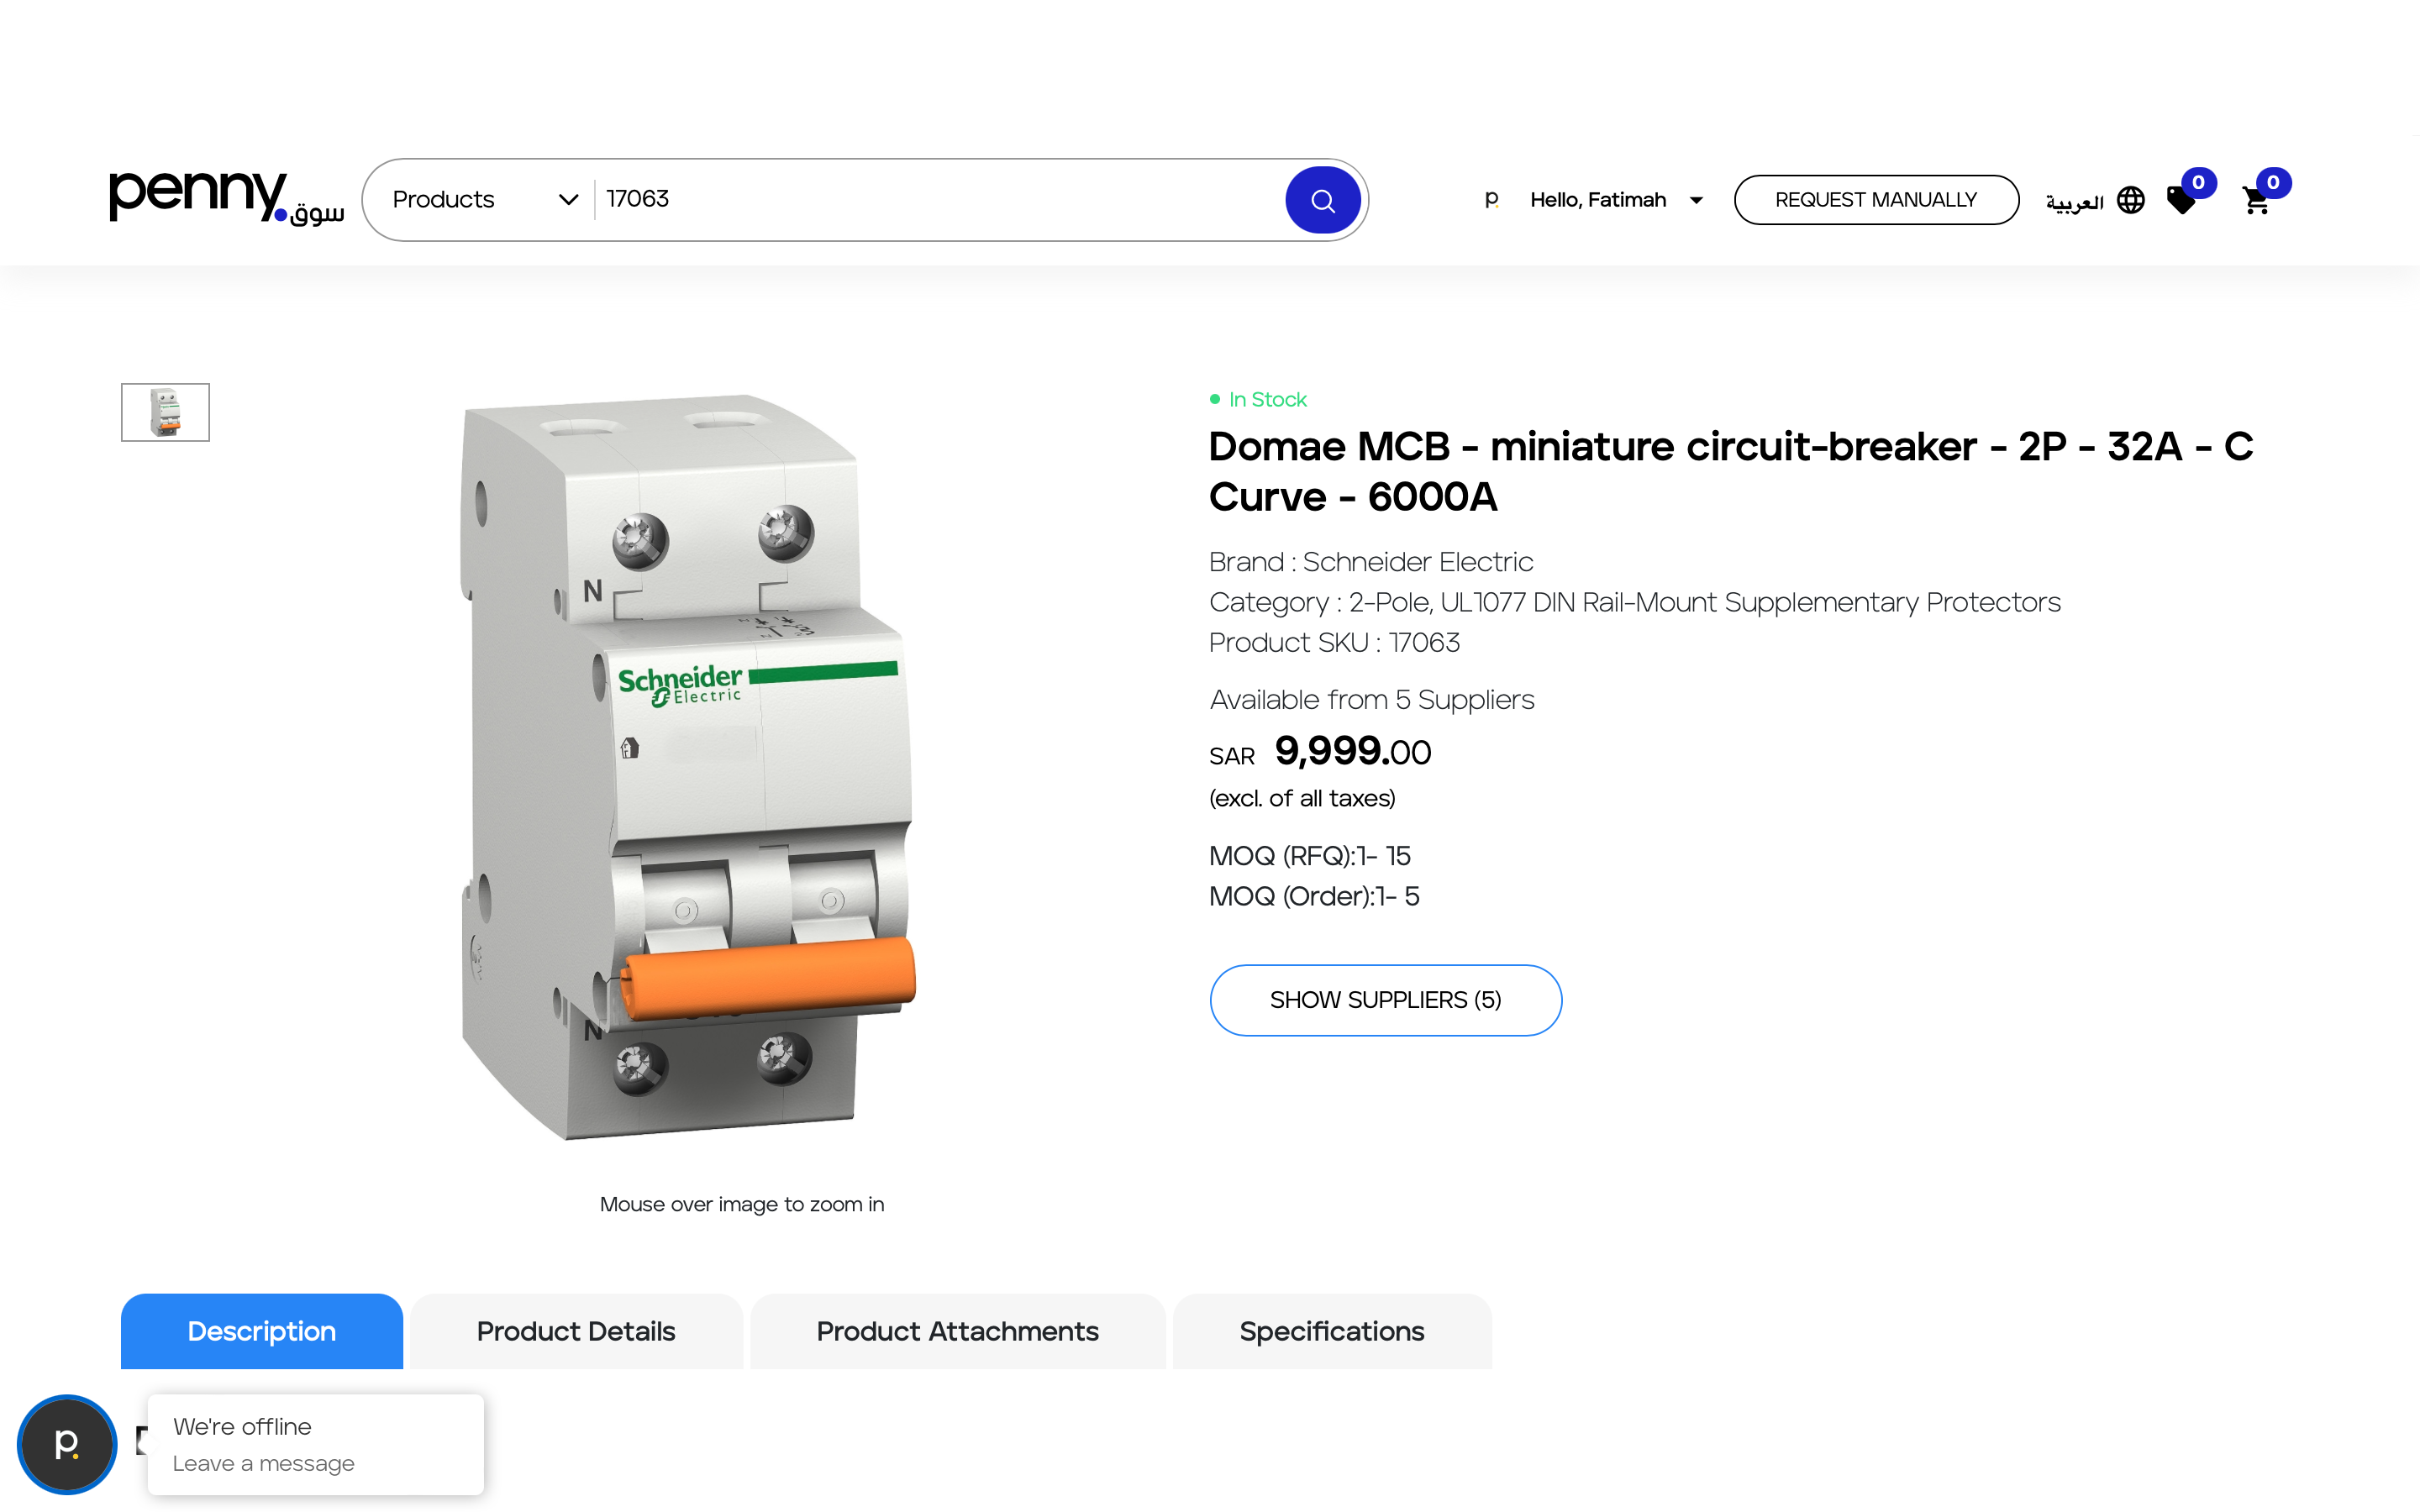Click the main circuit breaker product image
This screenshot has height=1512, width=2420.
coord(688,767)
